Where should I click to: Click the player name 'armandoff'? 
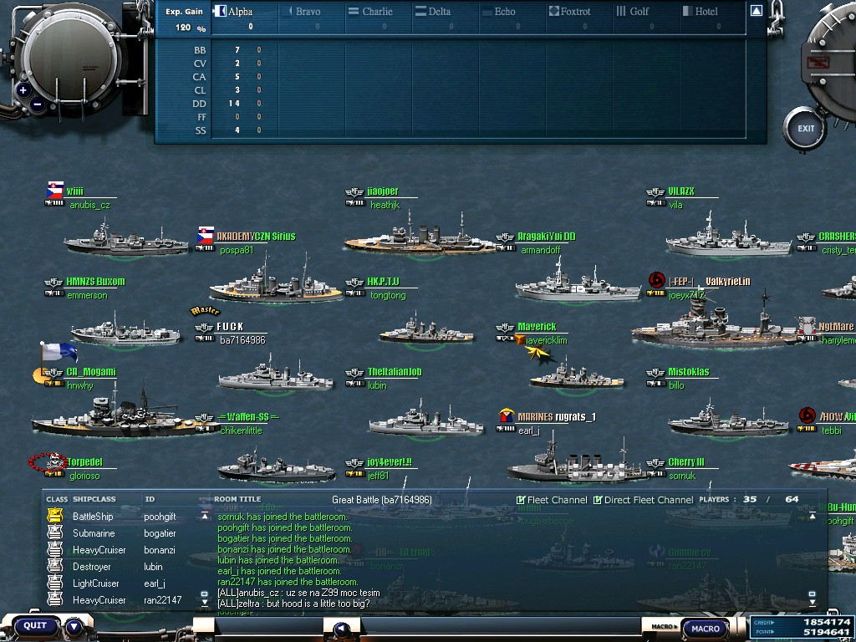click(541, 250)
